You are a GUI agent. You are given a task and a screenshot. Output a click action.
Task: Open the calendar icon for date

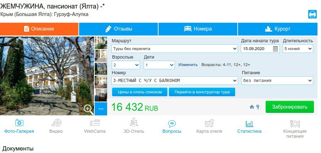coord(276,49)
